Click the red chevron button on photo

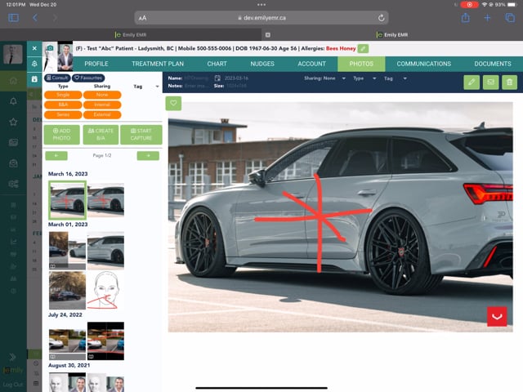497,317
